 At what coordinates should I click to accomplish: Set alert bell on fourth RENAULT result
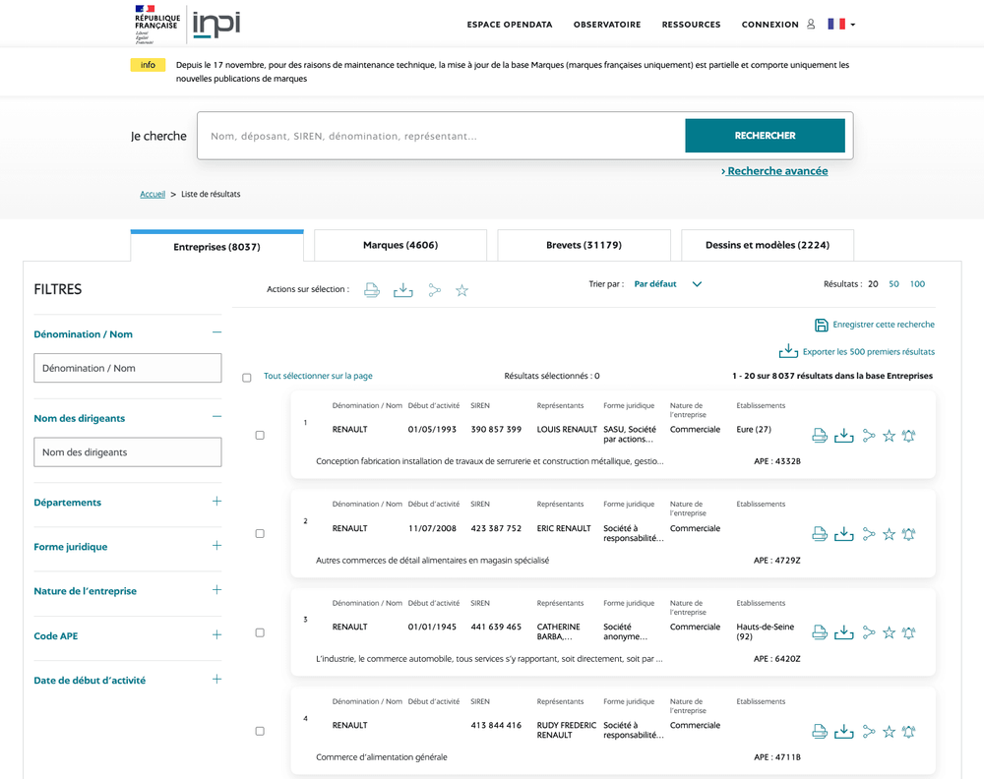908,731
